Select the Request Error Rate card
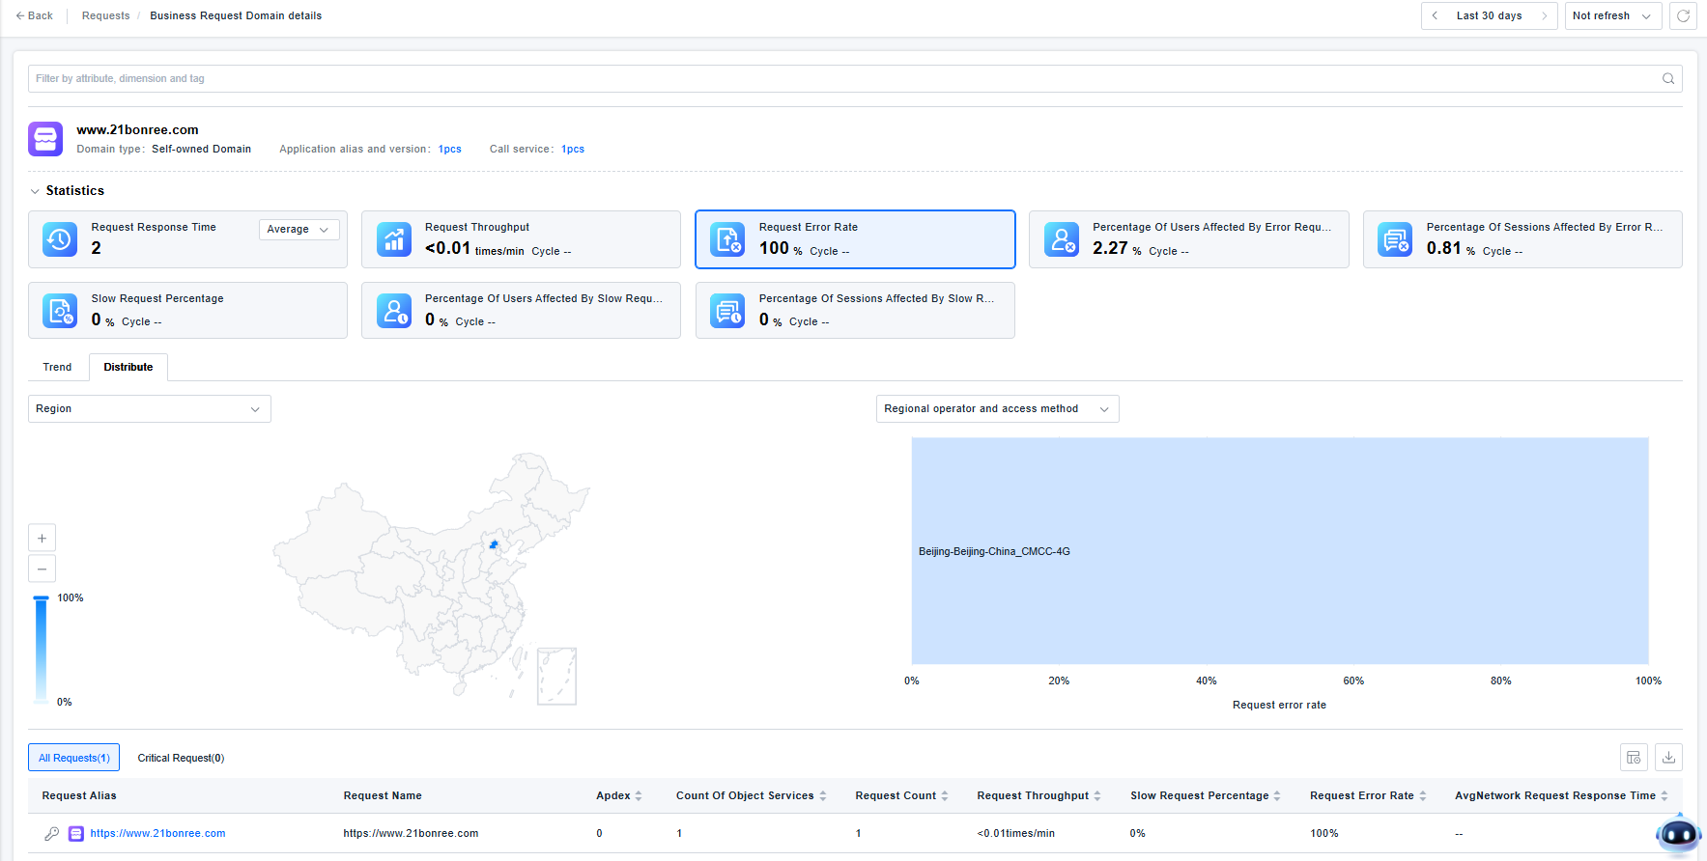 pyautogui.click(x=855, y=239)
